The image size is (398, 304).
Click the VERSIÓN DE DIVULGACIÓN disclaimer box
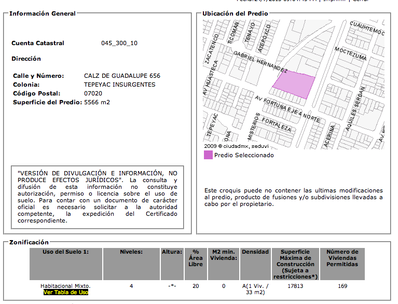(98, 197)
